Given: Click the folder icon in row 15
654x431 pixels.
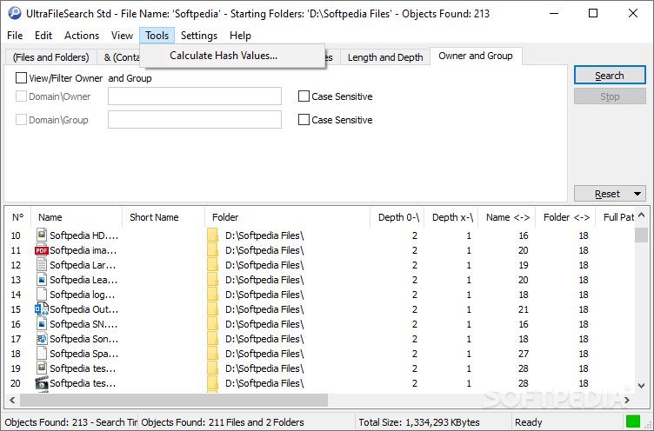Looking at the screenshot, I should point(212,308).
